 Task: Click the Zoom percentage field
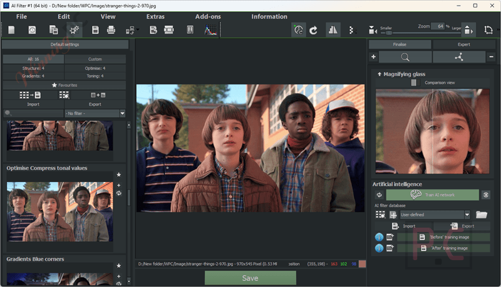click(437, 26)
